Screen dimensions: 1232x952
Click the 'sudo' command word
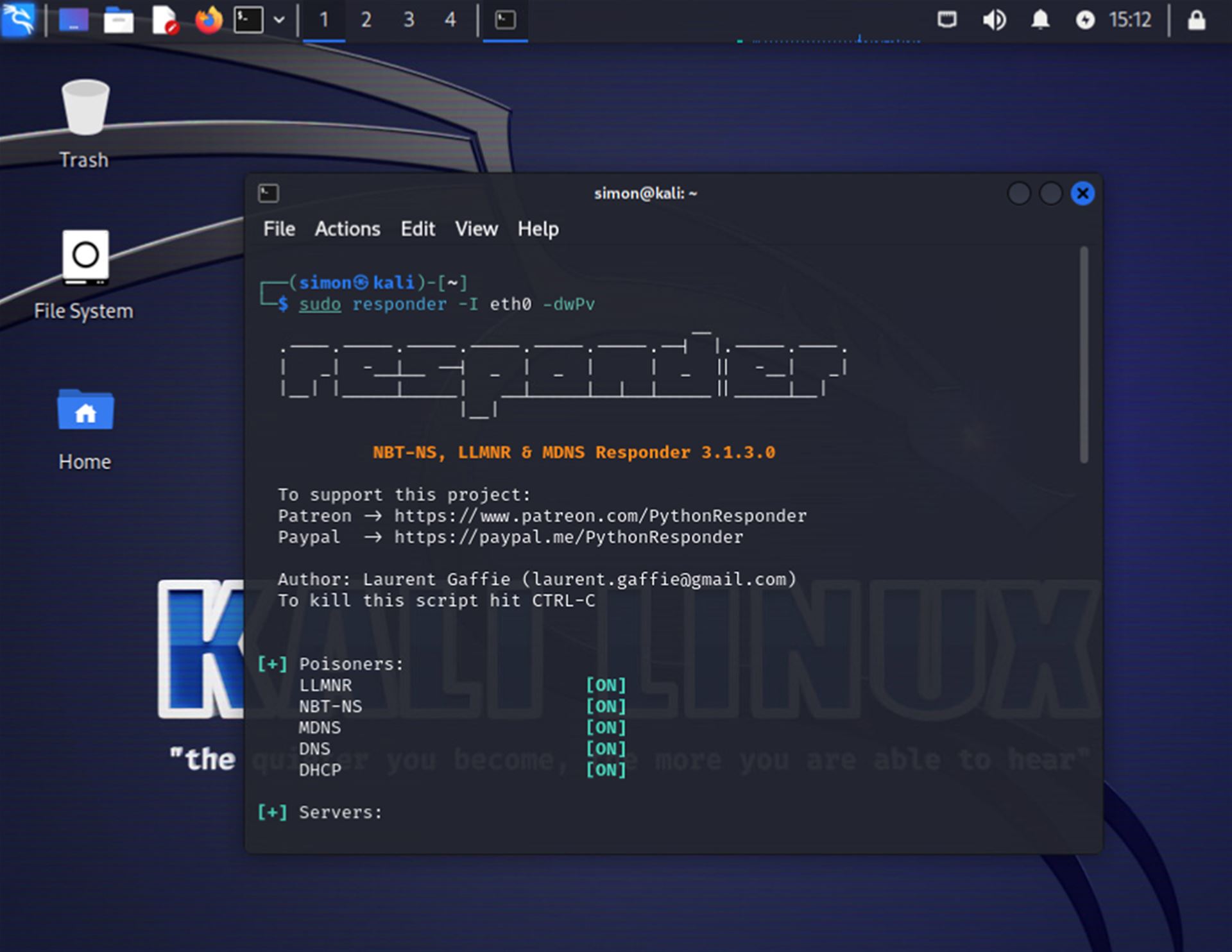320,304
